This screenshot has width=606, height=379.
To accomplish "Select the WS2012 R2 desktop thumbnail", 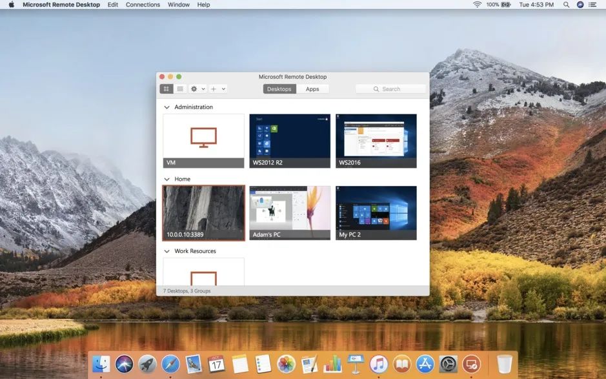I will [x=290, y=141].
